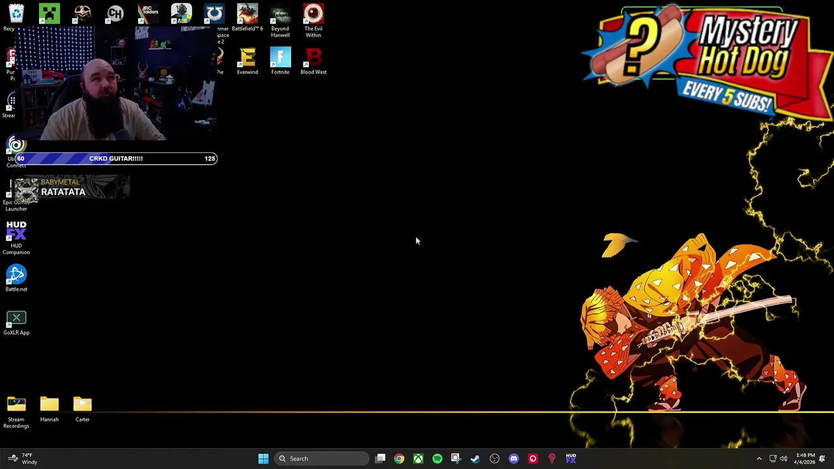Launch the skull mask game shortcut
This screenshot has height=469, width=834.
[83, 13]
